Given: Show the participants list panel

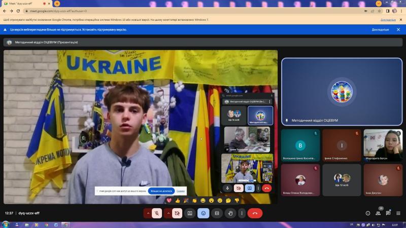Looking at the screenshot, I should click(378, 213).
